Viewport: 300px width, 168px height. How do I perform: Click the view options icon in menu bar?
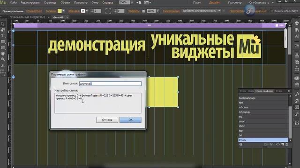146,2
